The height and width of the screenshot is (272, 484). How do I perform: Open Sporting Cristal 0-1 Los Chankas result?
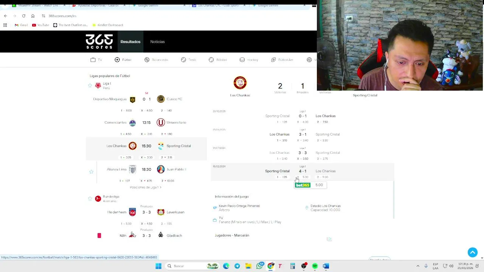[302, 116]
